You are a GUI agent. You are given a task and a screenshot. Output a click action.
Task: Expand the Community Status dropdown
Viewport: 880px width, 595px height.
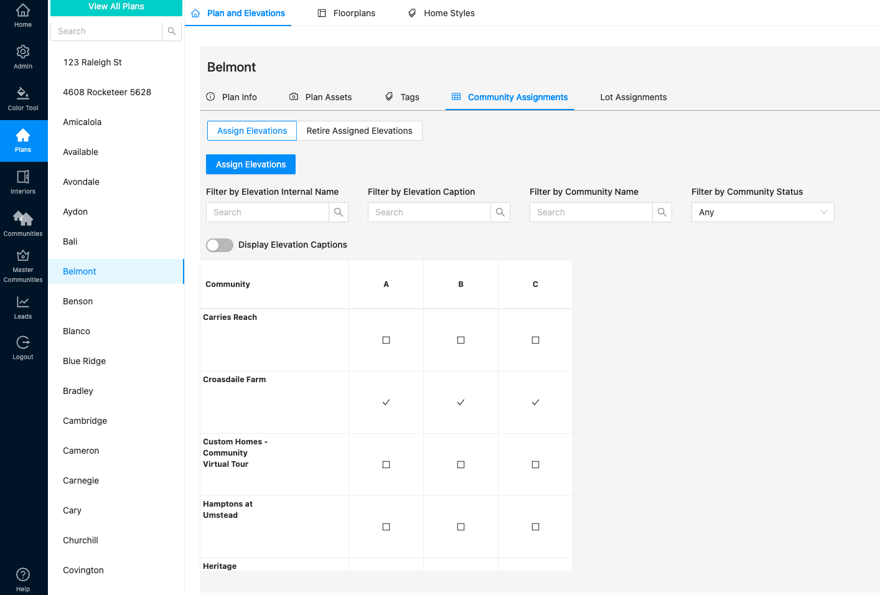762,212
